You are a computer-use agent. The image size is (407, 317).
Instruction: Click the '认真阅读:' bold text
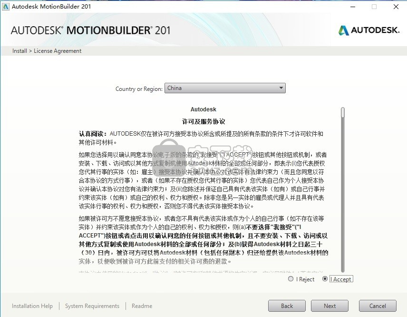(x=93, y=134)
